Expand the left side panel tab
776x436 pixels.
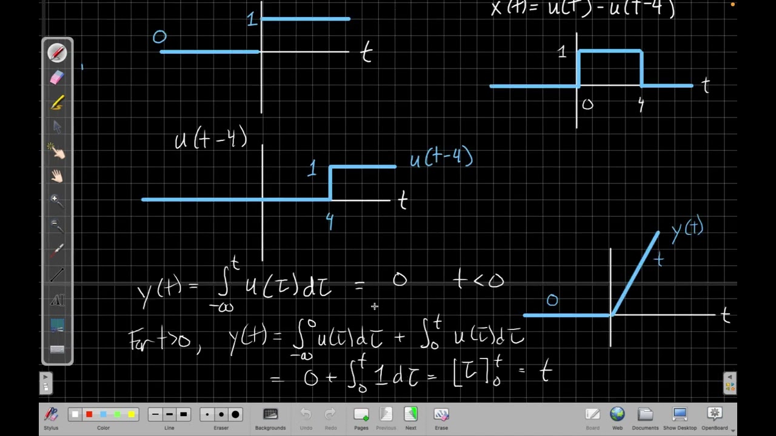[45, 383]
